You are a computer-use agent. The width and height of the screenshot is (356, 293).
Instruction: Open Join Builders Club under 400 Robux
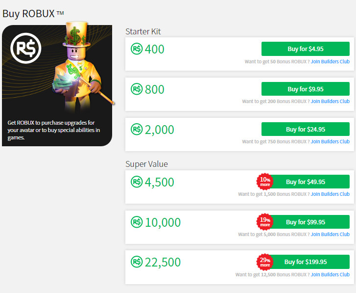tap(330, 61)
